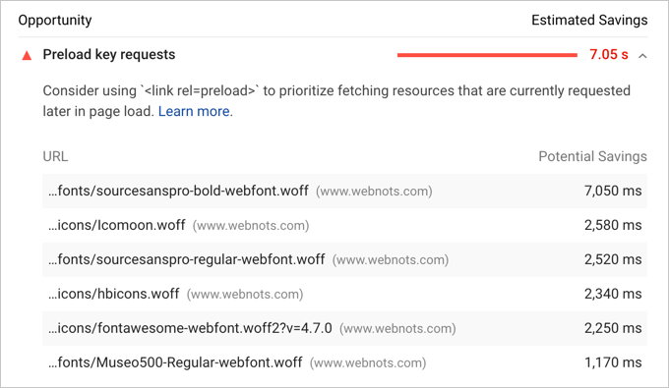Click the hbicons.woff URL entry

click(x=113, y=294)
